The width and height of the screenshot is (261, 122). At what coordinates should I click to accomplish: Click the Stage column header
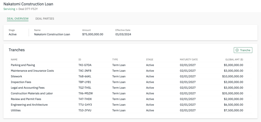(x=150, y=59)
